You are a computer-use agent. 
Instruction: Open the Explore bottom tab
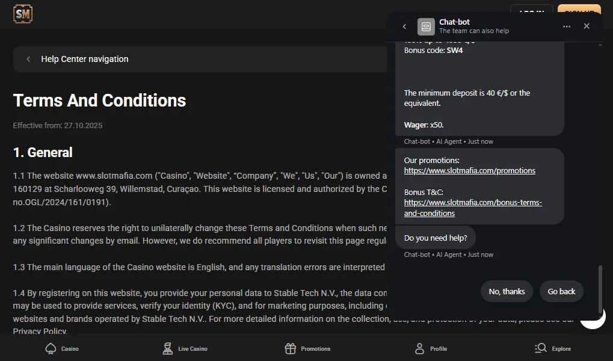point(553,348)
